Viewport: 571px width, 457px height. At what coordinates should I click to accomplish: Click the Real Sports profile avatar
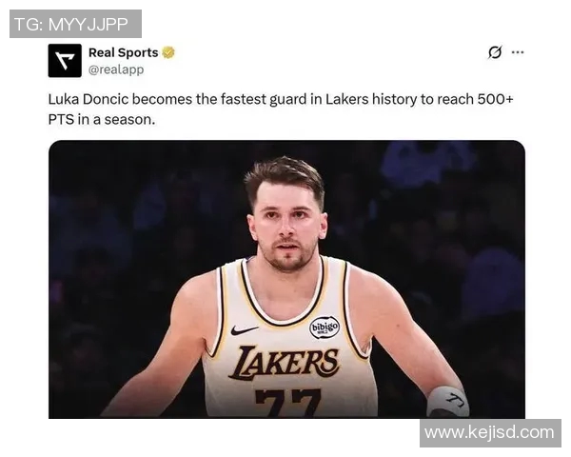65,61
